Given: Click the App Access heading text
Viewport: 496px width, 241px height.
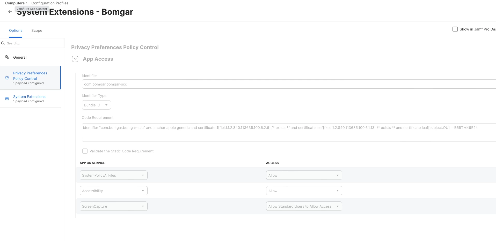Looking at the screenshot, I should 98,59.
